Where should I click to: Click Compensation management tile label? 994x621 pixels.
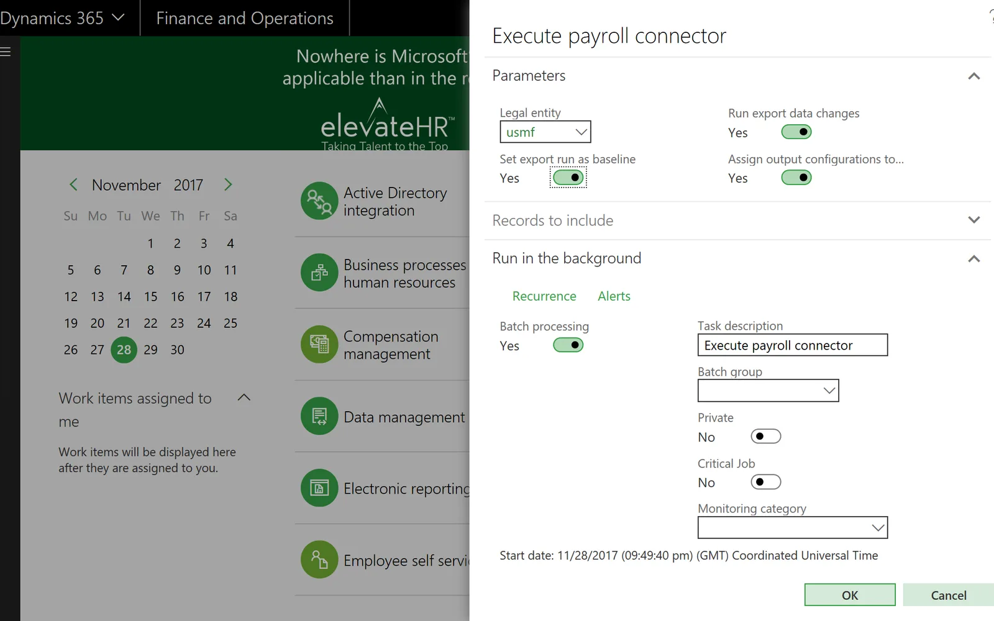click(x=391, y=345)
